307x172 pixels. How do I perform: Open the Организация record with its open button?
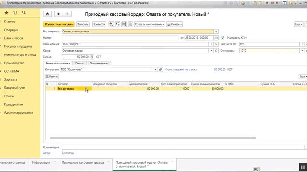216,44
